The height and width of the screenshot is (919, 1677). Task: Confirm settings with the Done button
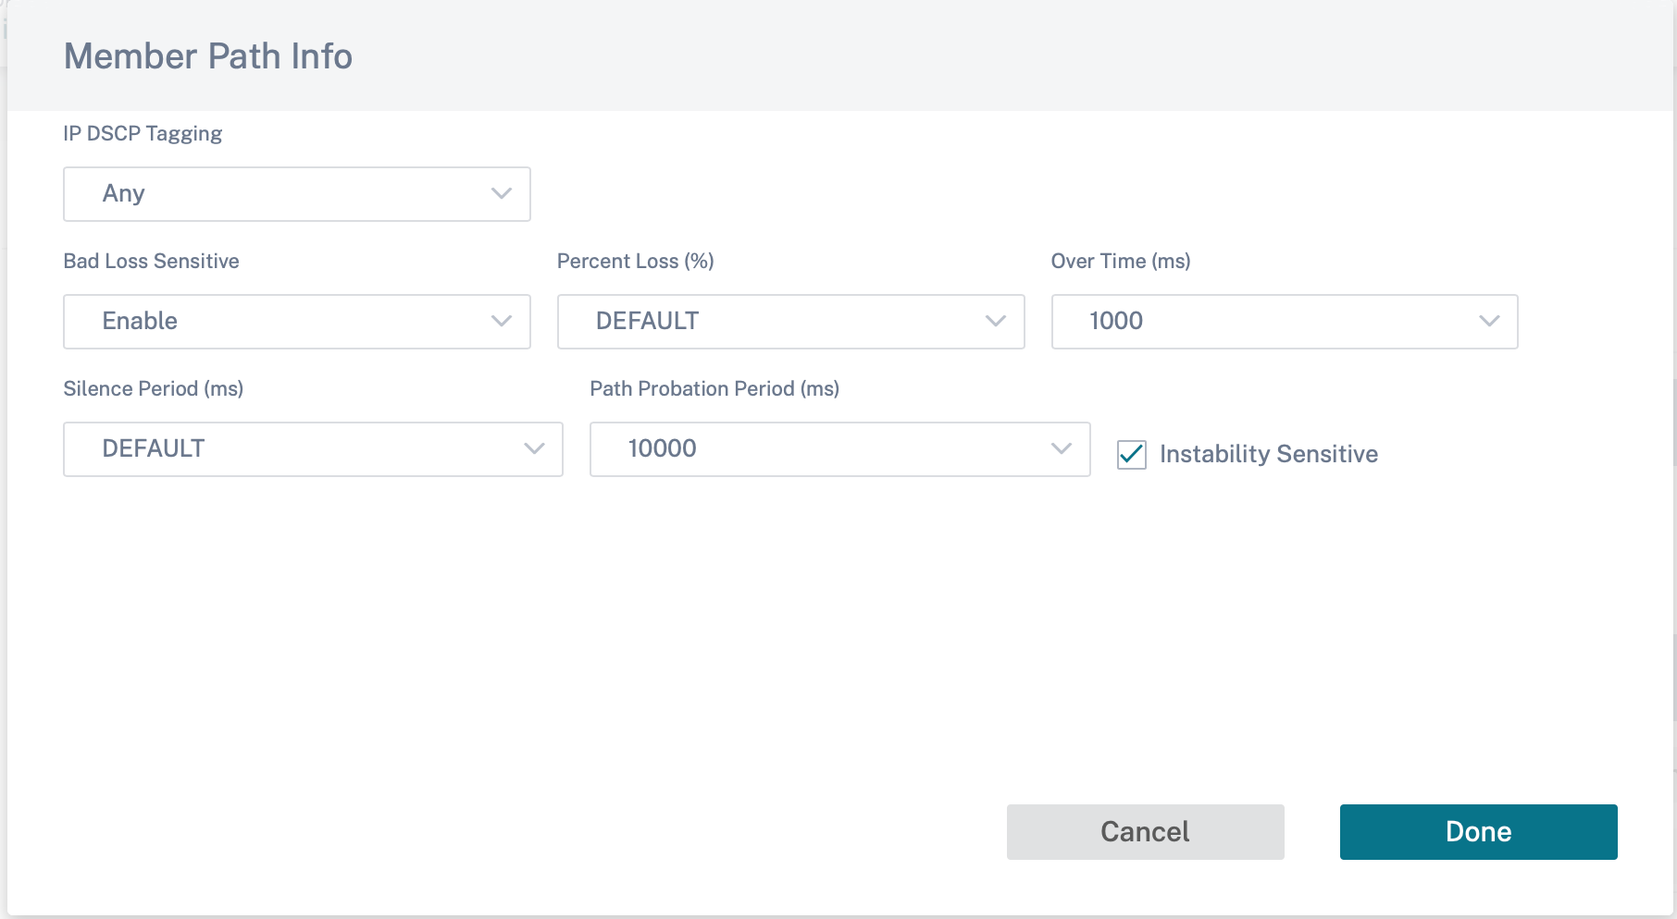coord(1478,832)
